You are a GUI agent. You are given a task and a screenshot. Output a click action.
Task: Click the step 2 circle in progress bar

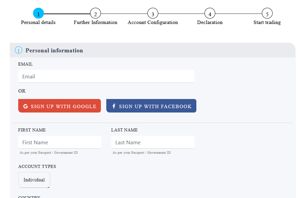coord(95,14)
